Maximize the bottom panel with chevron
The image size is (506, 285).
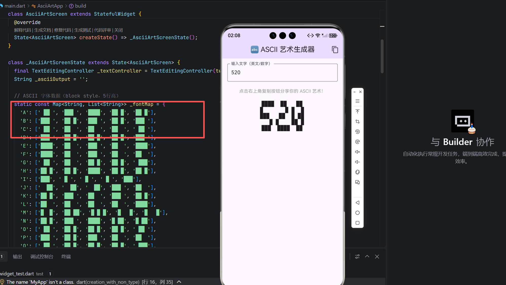click(367, 256)
